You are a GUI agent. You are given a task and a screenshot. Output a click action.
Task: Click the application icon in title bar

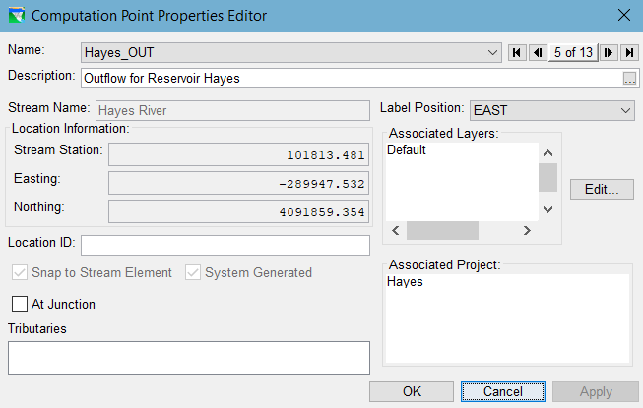(16, 15)
